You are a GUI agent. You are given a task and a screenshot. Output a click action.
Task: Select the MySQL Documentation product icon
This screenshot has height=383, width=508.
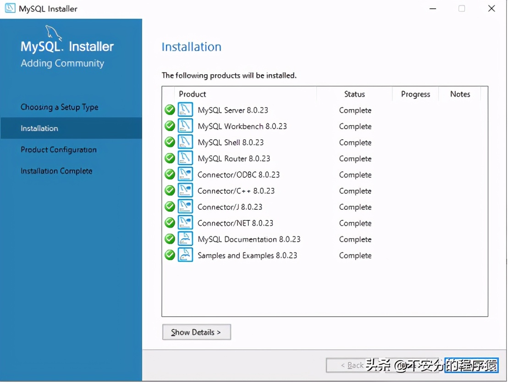pos(185,239)
